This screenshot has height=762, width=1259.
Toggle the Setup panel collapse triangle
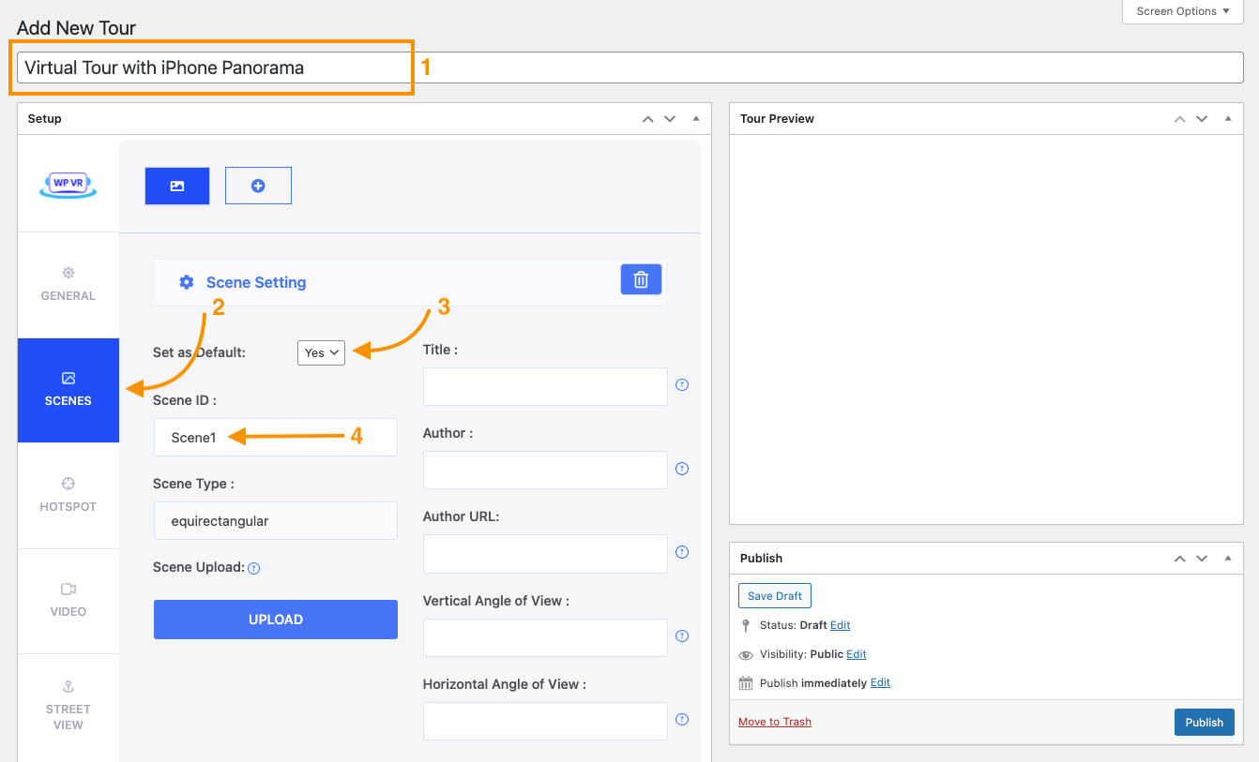[x=695, y=119]
